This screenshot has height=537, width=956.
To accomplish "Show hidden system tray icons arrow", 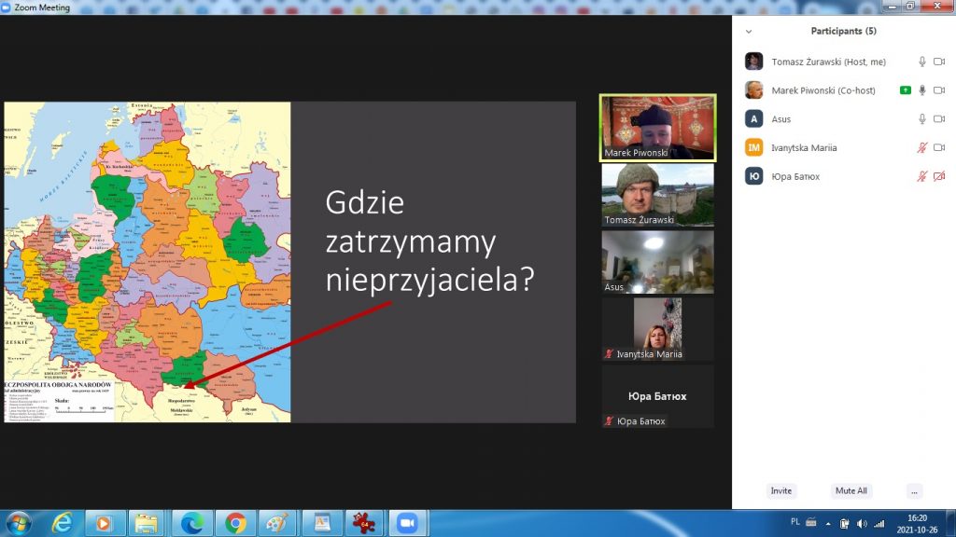I will [x=826, y=523].
